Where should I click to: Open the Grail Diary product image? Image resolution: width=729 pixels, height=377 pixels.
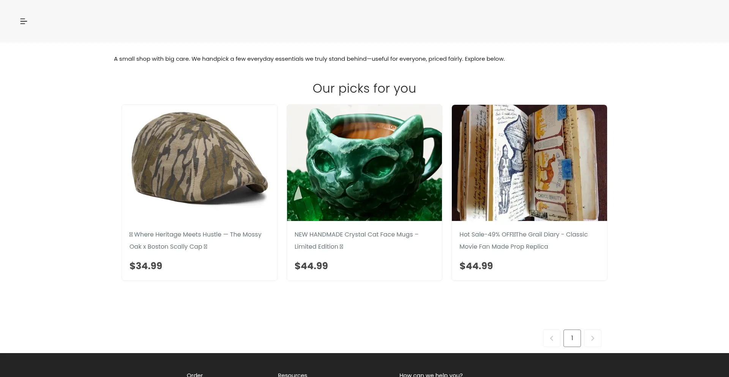[x=529, y=163]
